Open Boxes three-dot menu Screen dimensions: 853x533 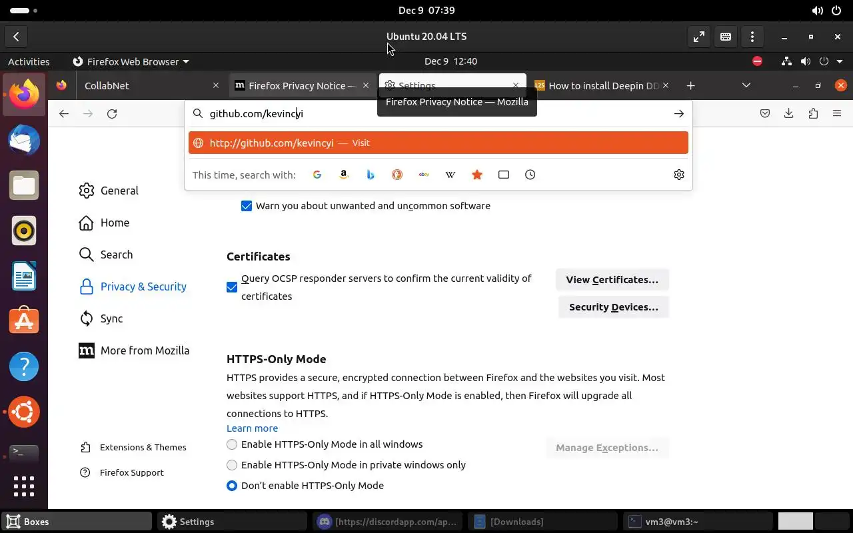752,37
